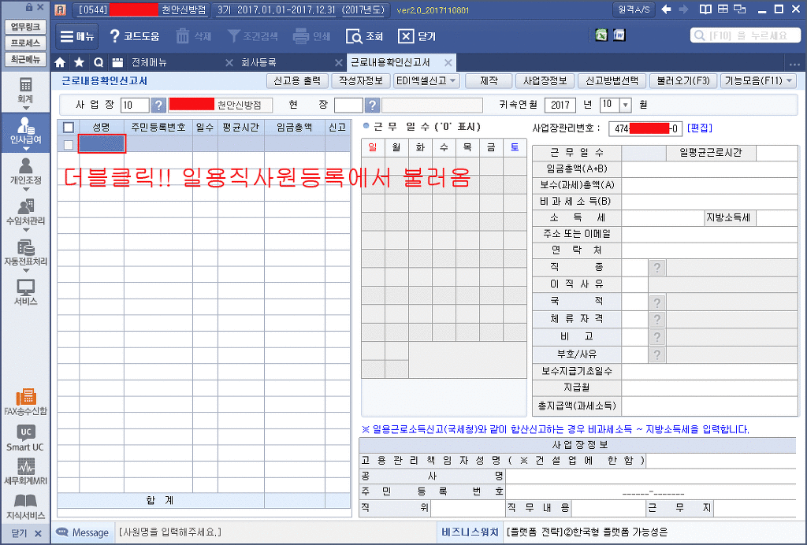This screenshot has width=807, height=545.
Task: Open the 귀속연월 month dropdown
Action: pyautogui.click(x=625, y=105)
